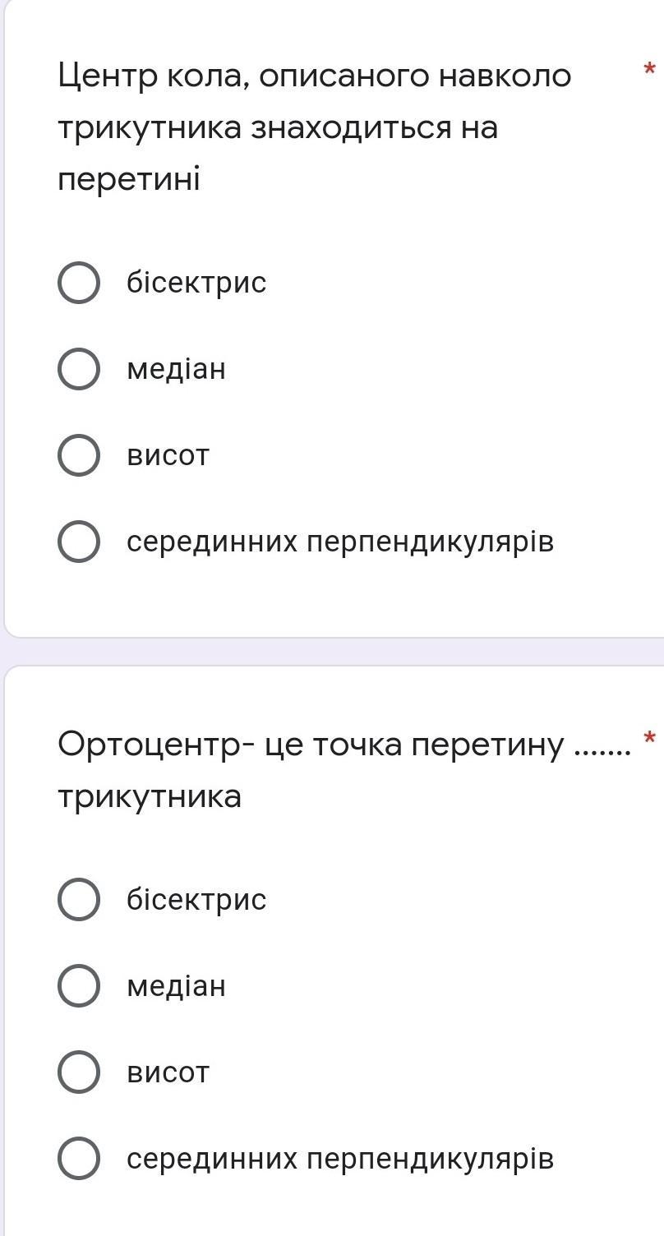Click the required asterisk of the first question

(649, 69)
